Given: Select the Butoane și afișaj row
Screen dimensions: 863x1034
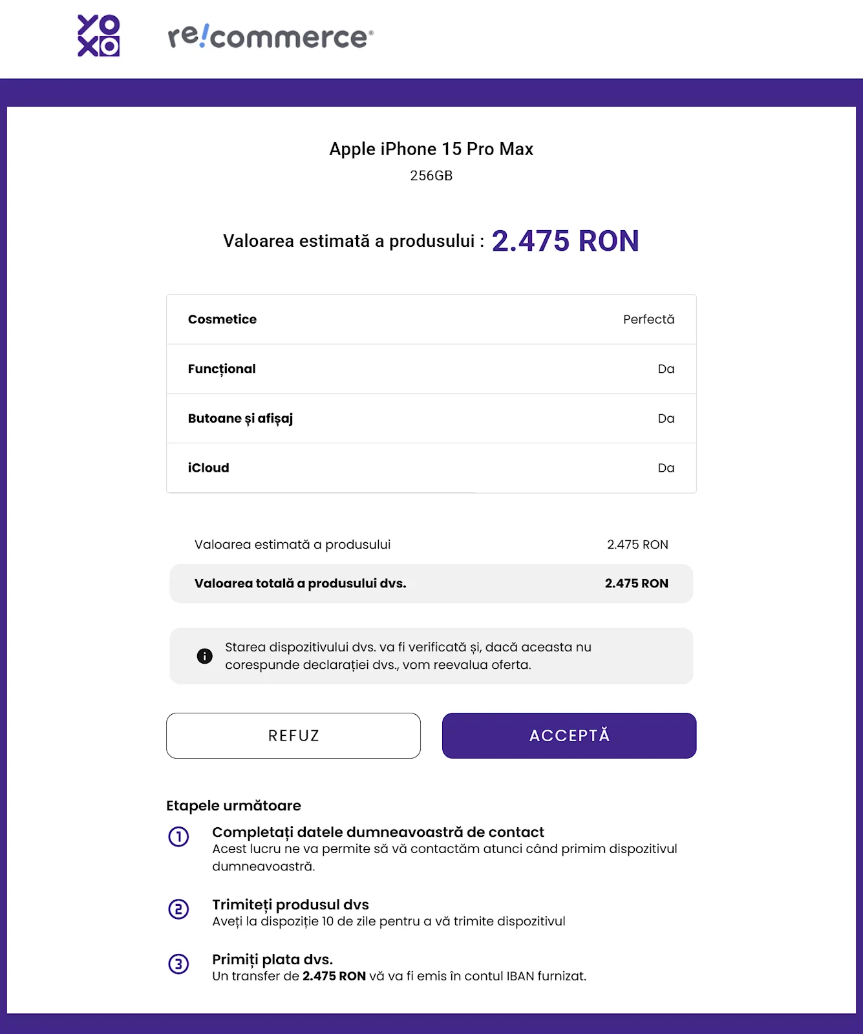Looking at the screenshot, I should click(x=431, y=418).
